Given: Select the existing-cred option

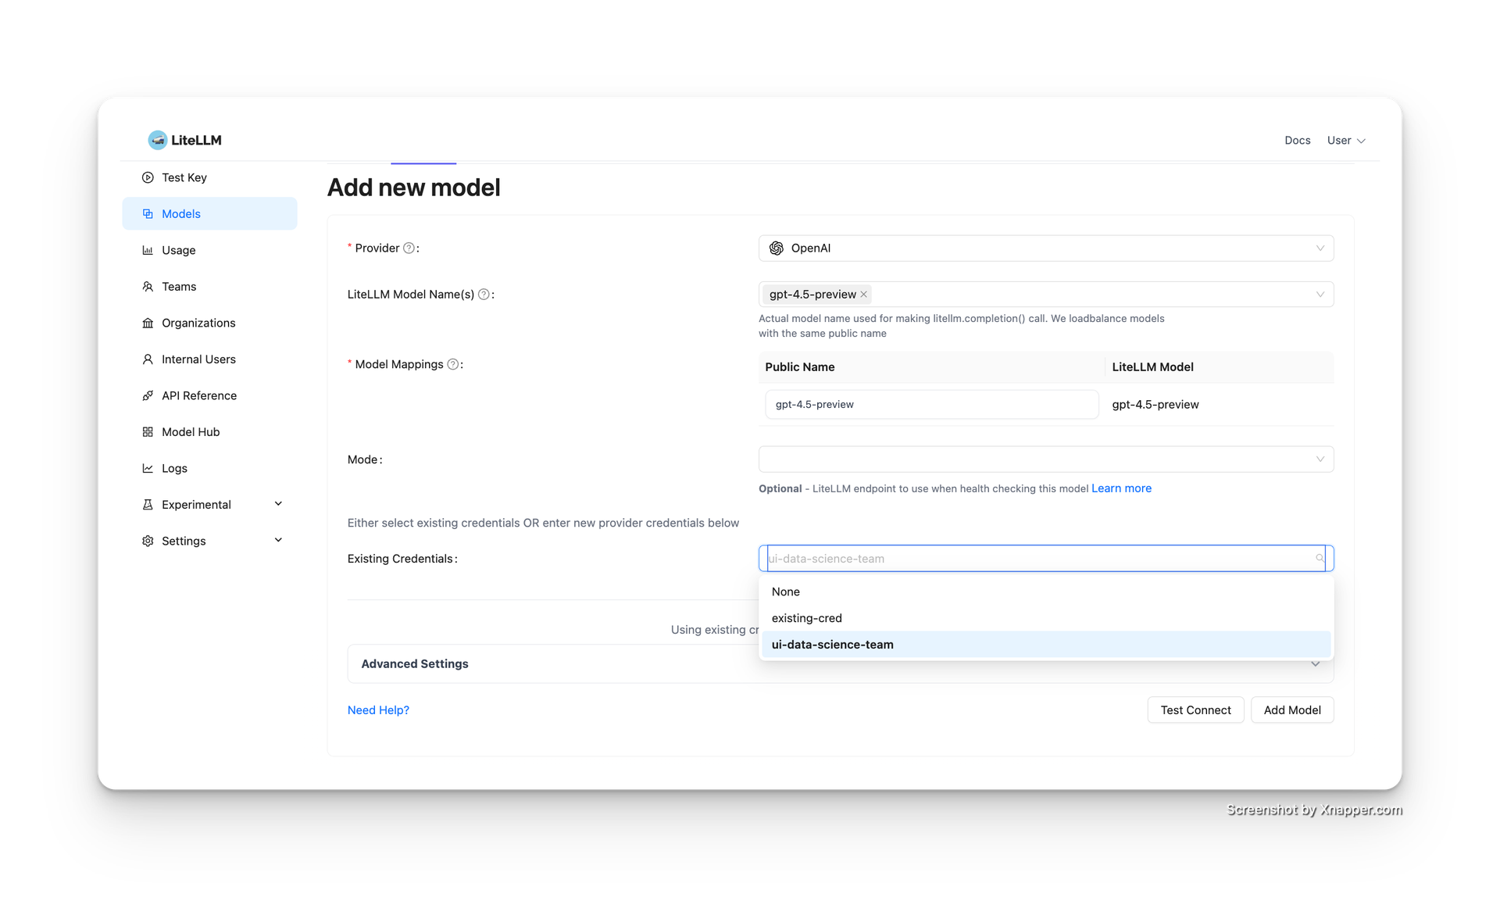Looking at the screenshot, I should pos(807,618).
